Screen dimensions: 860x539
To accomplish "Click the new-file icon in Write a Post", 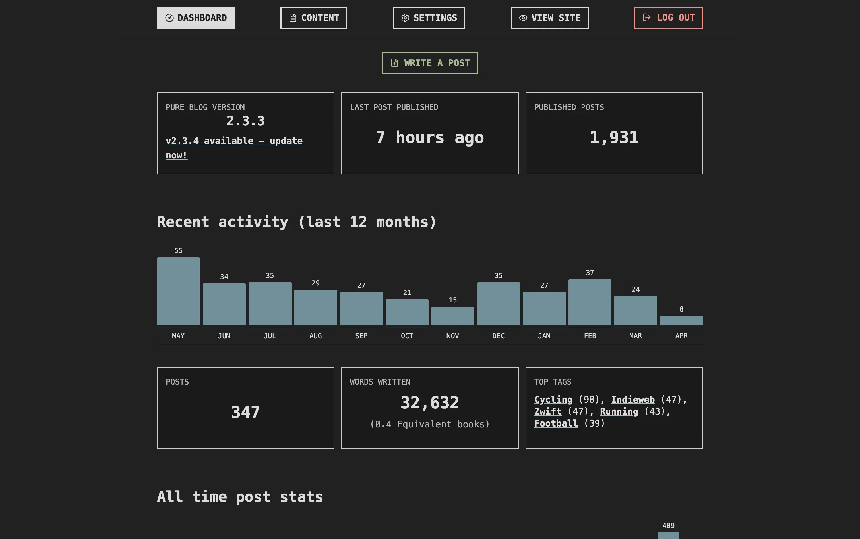I will (394, 63).
